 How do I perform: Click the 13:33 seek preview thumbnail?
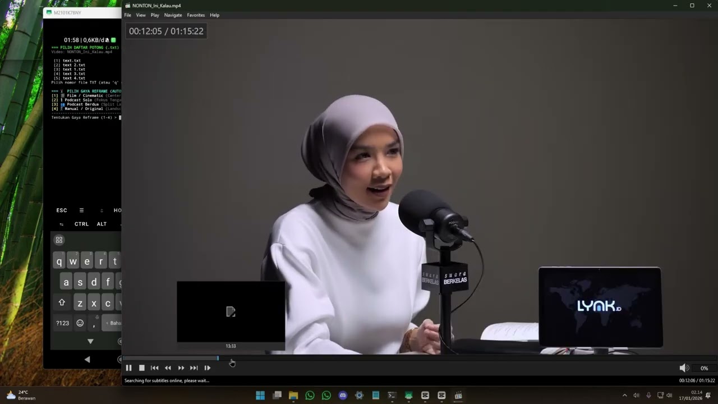point(231,311)
